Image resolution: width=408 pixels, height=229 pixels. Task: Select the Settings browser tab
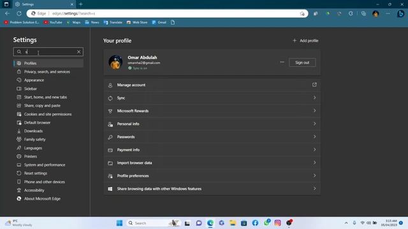coord(44,4)
